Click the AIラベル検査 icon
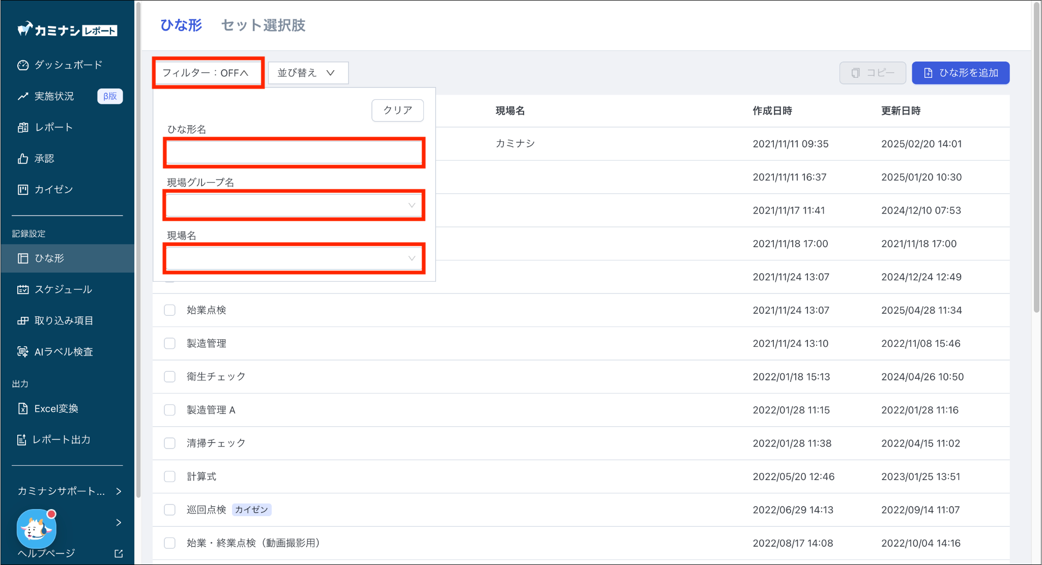The image size is (1042, 565). pyautogui.click(x=22, y=352)
